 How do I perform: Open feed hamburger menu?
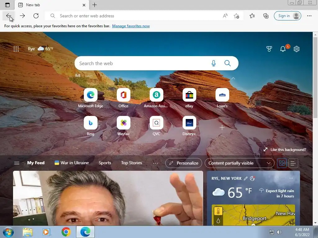17,163
